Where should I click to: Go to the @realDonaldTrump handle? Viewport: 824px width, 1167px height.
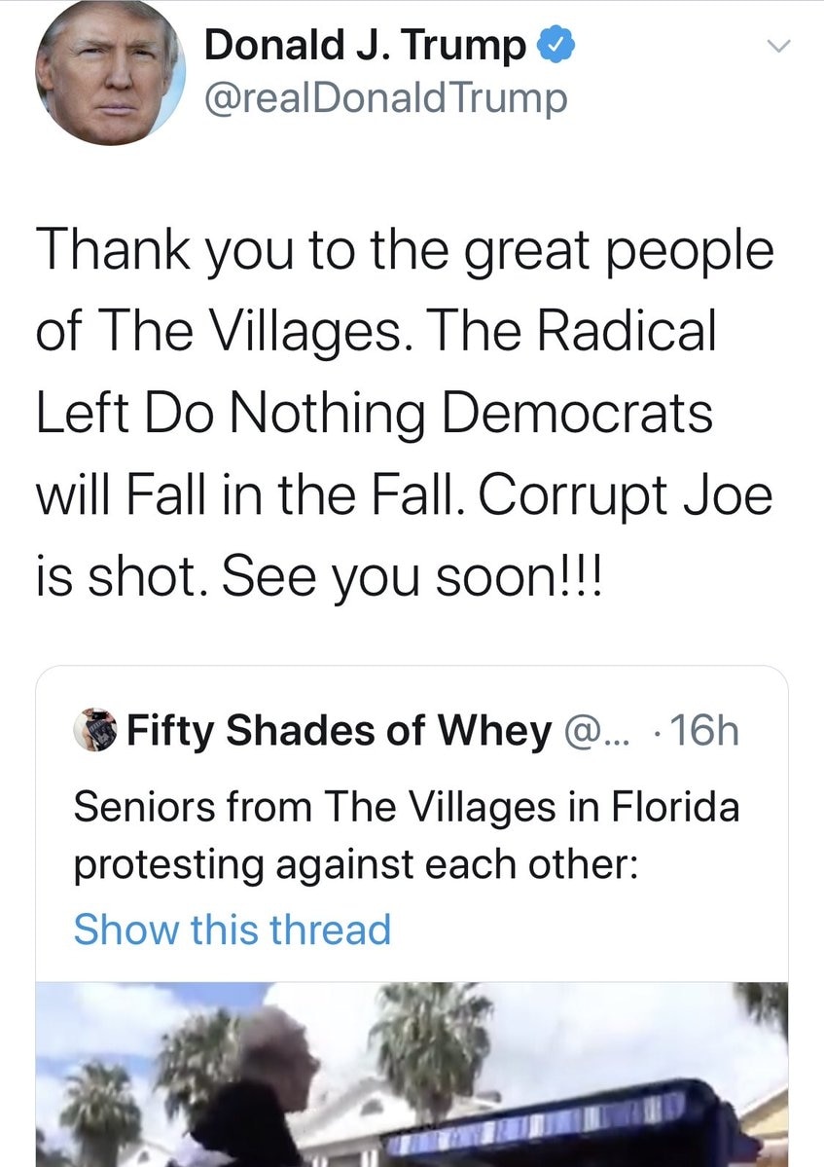386,98
